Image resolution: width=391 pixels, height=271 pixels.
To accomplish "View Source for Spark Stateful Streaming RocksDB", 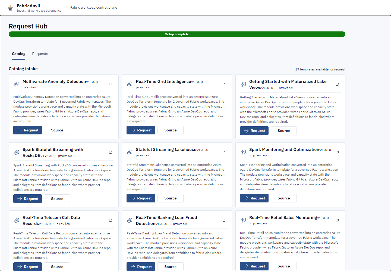I will (57, 199).
